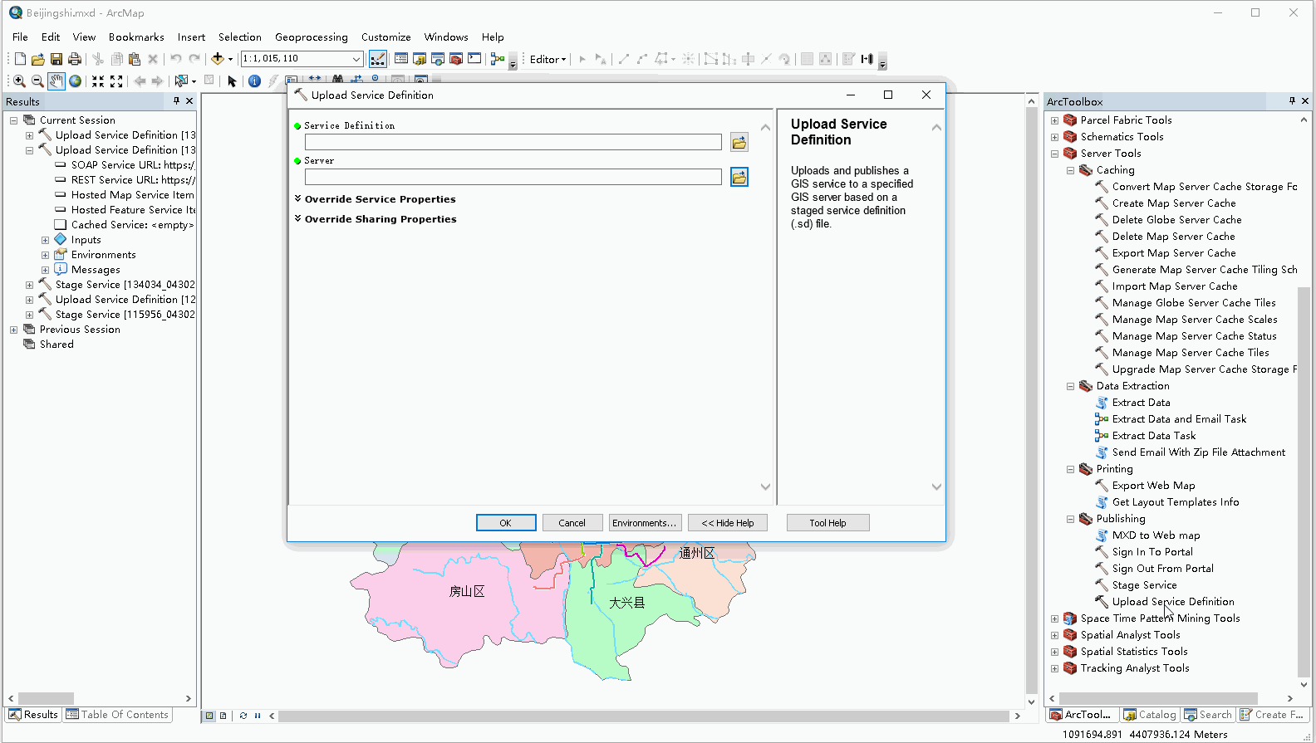Switch to Layout View at map bottom
The image size is (1316, 743).
(223, 716)
